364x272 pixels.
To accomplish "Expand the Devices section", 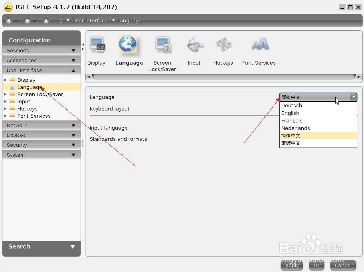I will tap(42, 135).
